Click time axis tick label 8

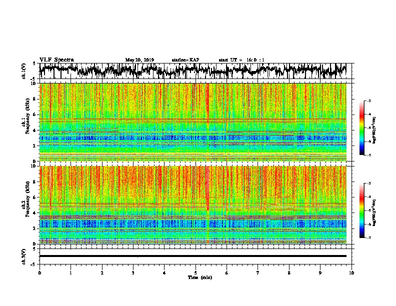click(x=289, y=273)
